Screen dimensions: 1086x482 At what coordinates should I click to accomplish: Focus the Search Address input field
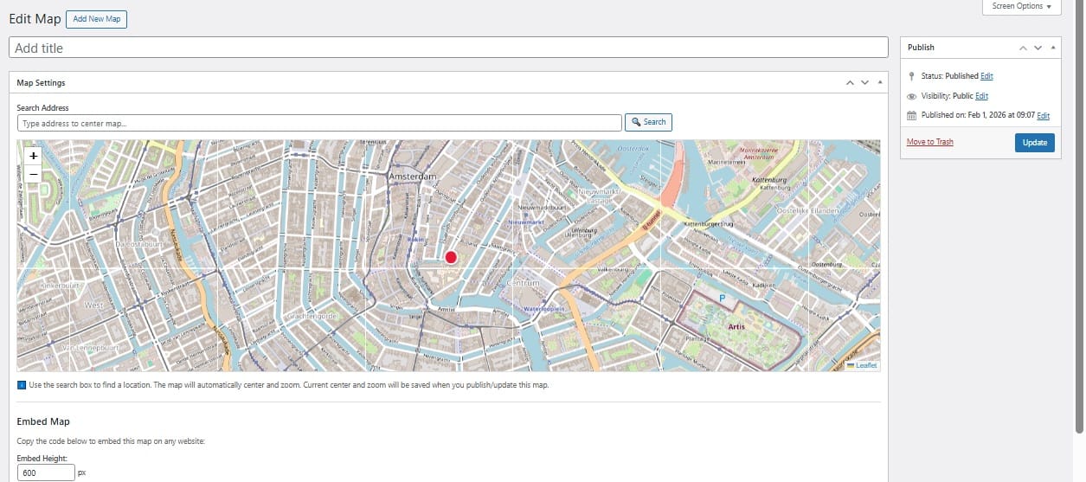click(x=319, y=123)
